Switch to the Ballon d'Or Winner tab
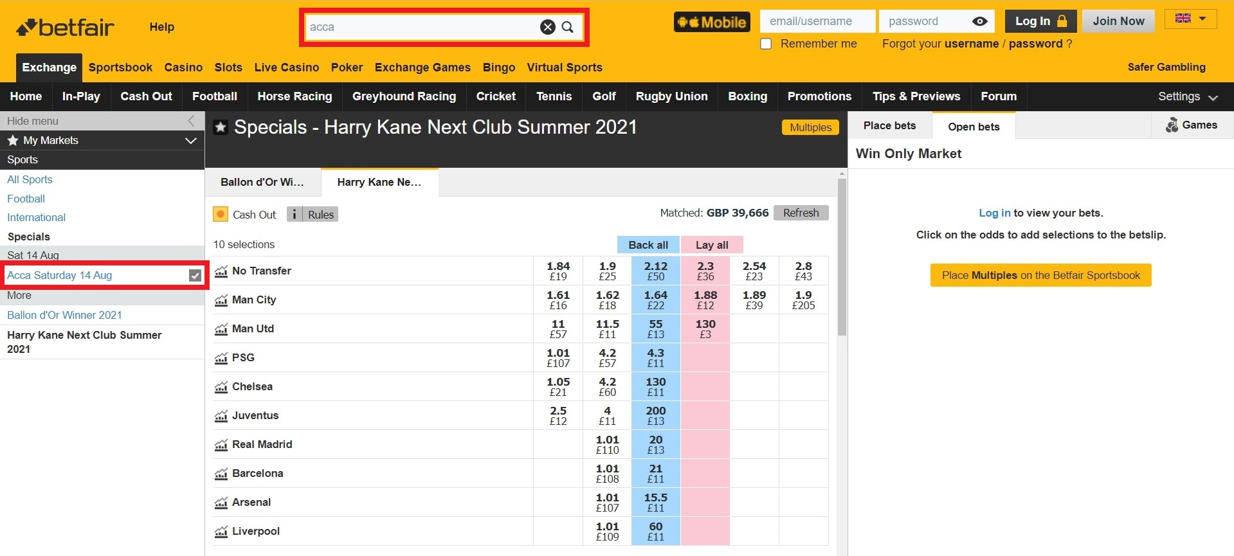 [x=262, y=182]
